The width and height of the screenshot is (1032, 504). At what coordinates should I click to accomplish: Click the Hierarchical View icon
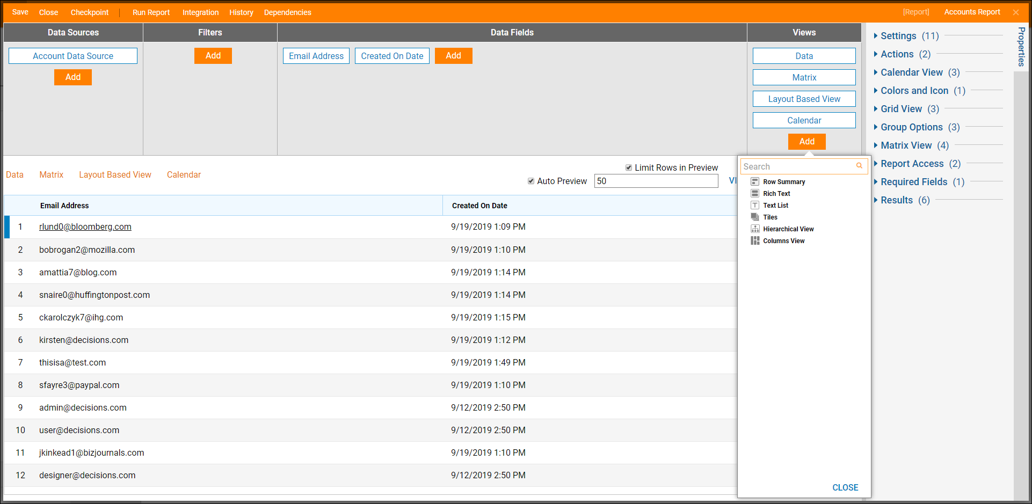[755, 229]
